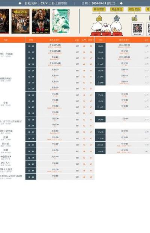Click the armchair seat icon under 黄金座位
The height and width of the screenshot is (233, 150).
pos(117,18)
